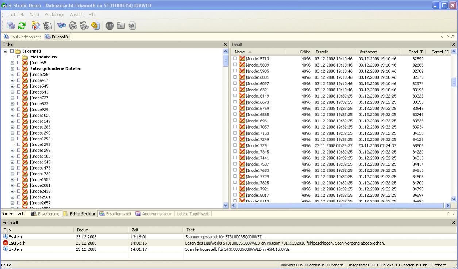
Task: Expand the Extra gefundene Dateien node
Action: point(12,69)
